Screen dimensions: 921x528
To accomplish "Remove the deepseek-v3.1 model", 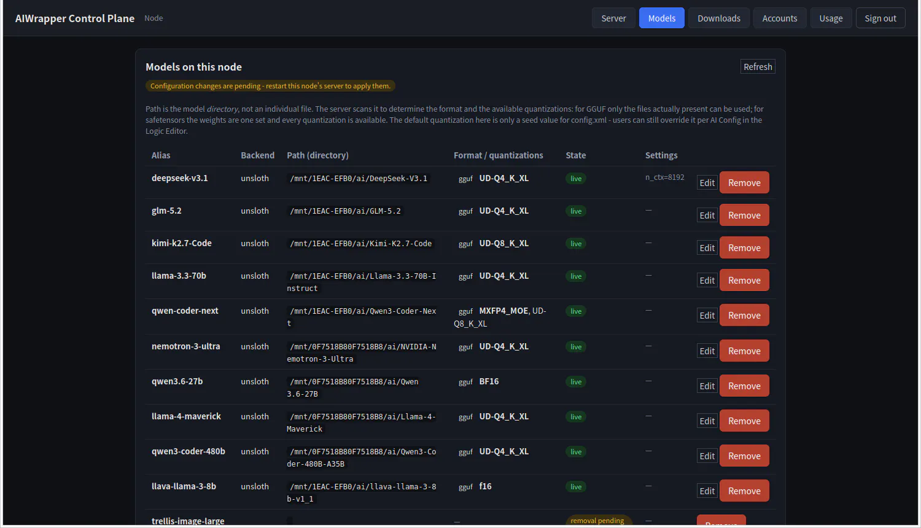I will coord(744,183).
